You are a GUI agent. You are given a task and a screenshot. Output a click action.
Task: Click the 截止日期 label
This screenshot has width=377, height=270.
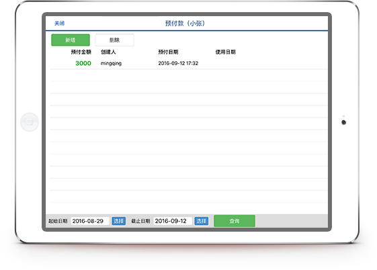140,221
